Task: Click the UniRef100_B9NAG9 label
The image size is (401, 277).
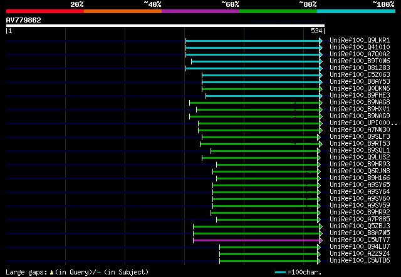Action: (360, 116)
